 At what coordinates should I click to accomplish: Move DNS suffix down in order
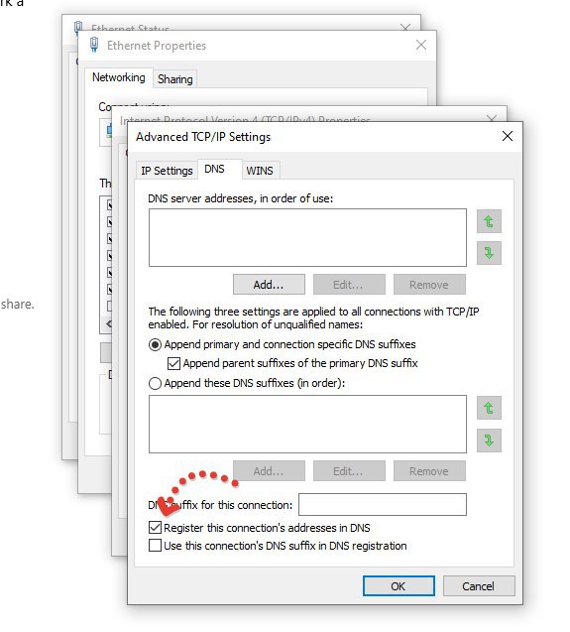coord(489,440)
